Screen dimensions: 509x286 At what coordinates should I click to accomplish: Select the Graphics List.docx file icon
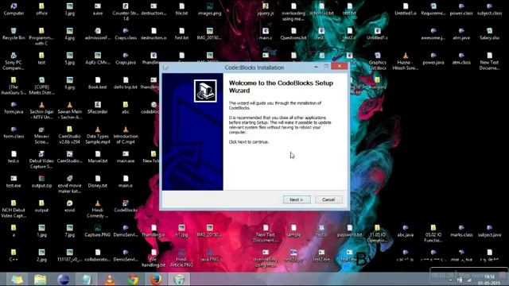377,61
